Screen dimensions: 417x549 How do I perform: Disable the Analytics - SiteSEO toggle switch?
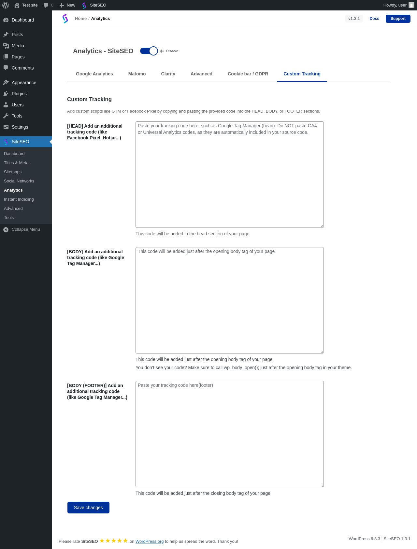149,51
